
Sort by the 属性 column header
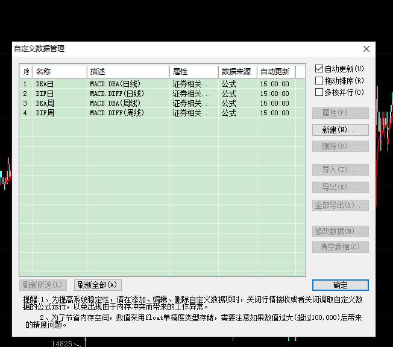(194, 72)
